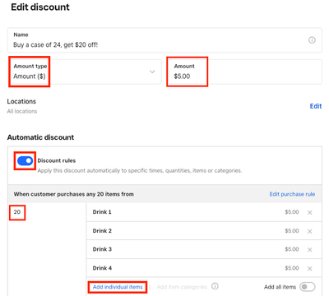The image size is (329, 296).
Task: Select the Drink 1 row
Action: click(x=204, y=212)
